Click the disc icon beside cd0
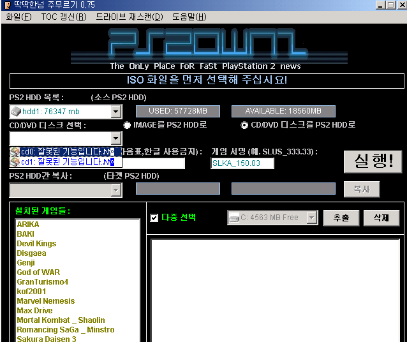The width and height of the screenshot is (407, 342). pos(15,152)
